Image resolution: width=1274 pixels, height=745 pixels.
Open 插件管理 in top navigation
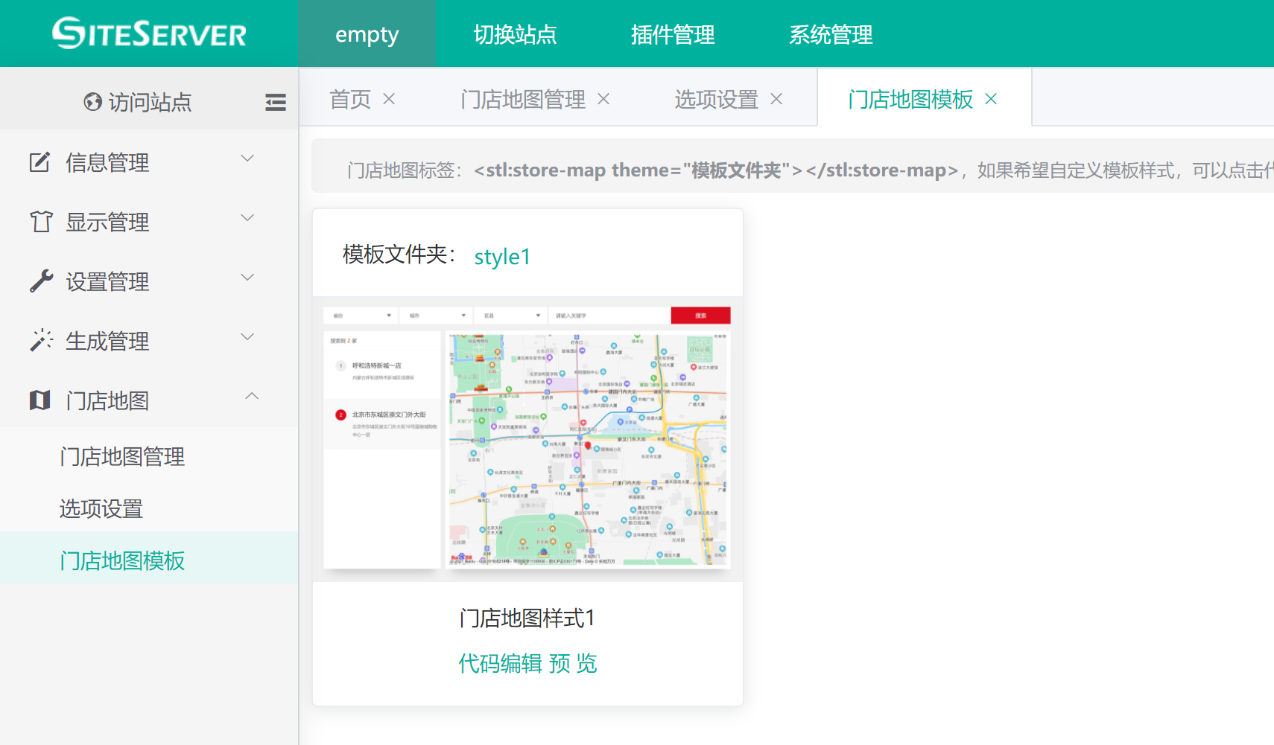(672, 34)
